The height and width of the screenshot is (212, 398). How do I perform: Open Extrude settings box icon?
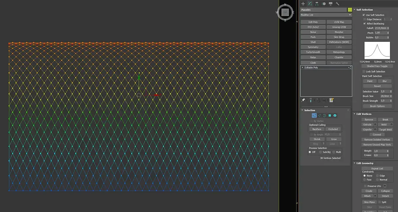click(375, 125)
